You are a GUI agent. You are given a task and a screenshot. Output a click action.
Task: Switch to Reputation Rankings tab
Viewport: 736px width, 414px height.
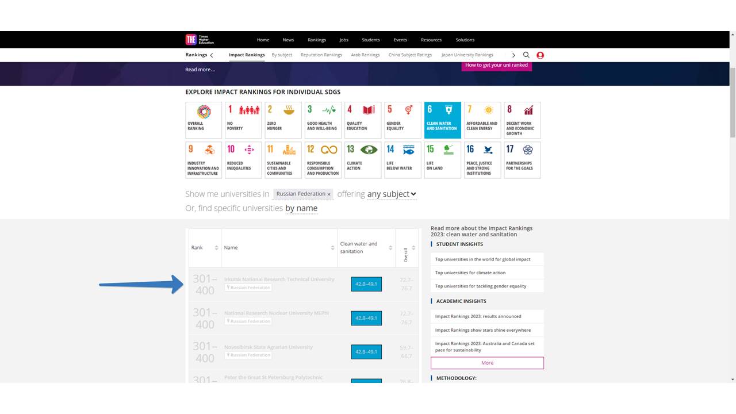[321, 55]
